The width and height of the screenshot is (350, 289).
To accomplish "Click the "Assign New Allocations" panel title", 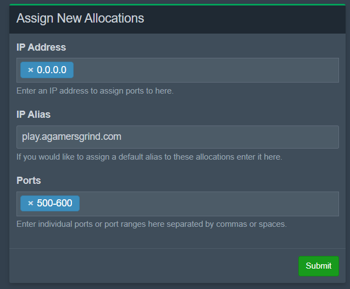I will click(80, 18).
